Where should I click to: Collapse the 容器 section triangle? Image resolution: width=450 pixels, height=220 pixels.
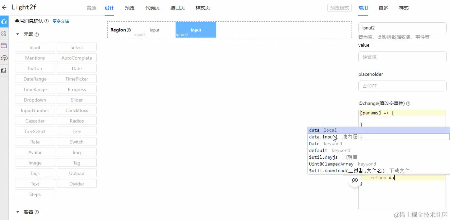coord(18,212)
